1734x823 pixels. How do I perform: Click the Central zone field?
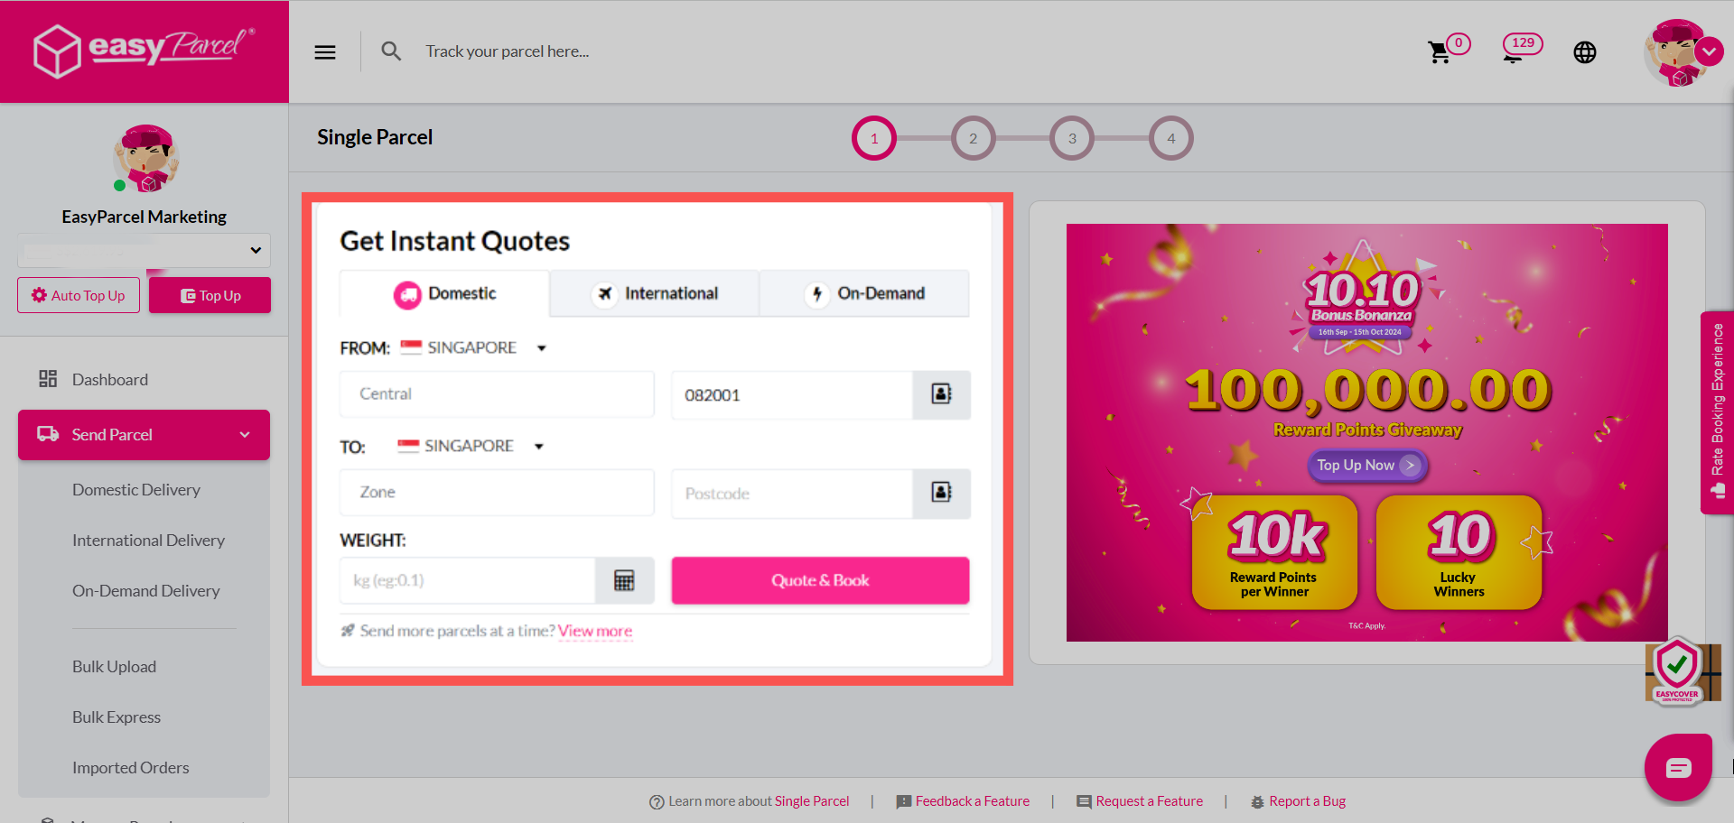497,394
